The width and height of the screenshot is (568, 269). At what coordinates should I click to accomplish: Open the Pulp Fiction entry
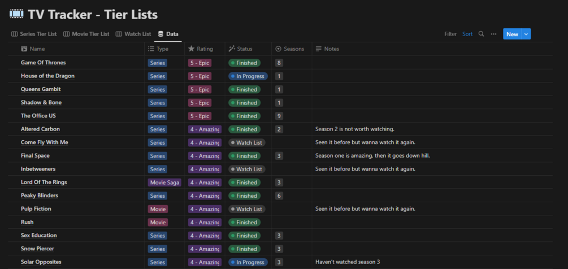pos(36,209)
